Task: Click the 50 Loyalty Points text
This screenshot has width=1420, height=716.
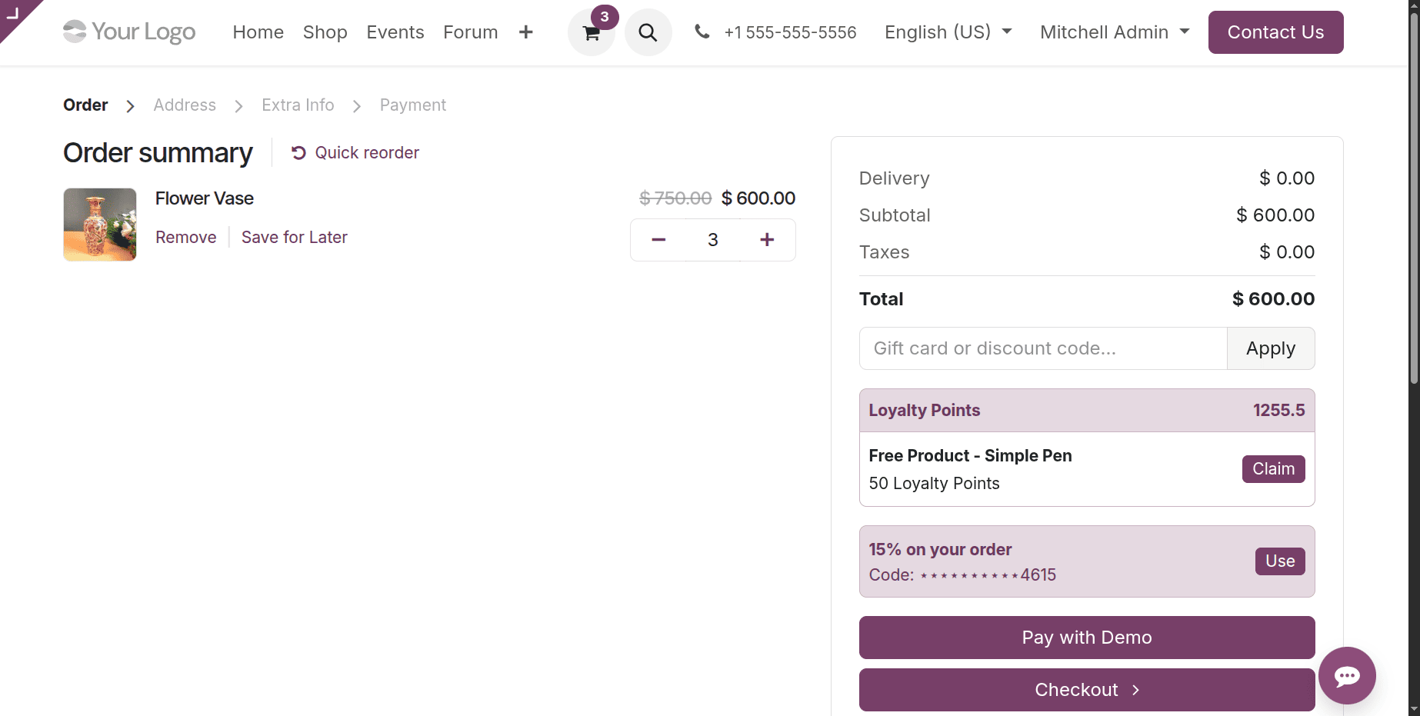Action: click(x=934, y=484)
